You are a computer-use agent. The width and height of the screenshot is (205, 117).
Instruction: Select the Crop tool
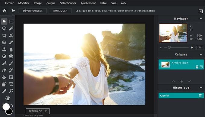click(x=4, y=35)
